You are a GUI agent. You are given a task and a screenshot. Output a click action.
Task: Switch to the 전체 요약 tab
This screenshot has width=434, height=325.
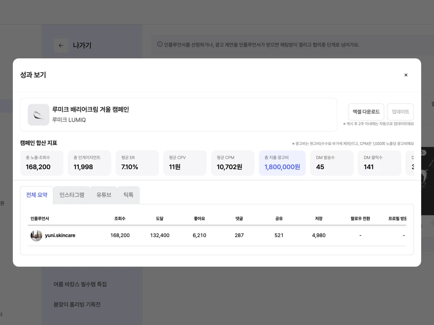pyautogui.click(x=37, y=195)
